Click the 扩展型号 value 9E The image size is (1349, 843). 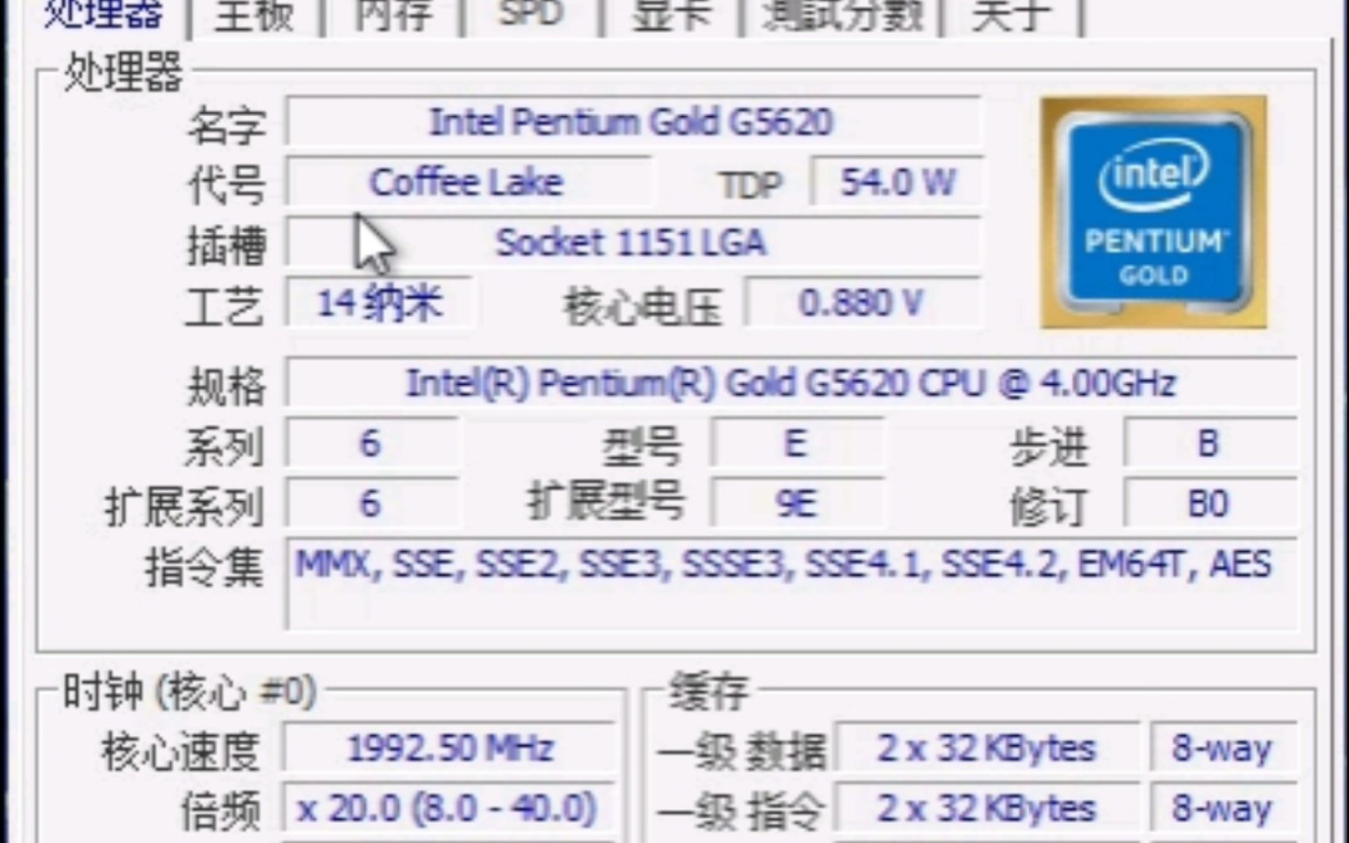tap(797, 504)
